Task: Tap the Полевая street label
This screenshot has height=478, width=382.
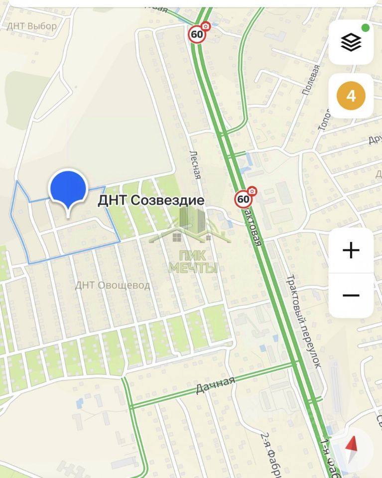Action: [x=311, y=80]
